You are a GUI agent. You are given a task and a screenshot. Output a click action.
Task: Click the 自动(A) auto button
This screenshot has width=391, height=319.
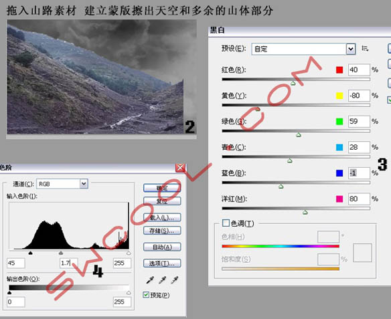(162, 247)
